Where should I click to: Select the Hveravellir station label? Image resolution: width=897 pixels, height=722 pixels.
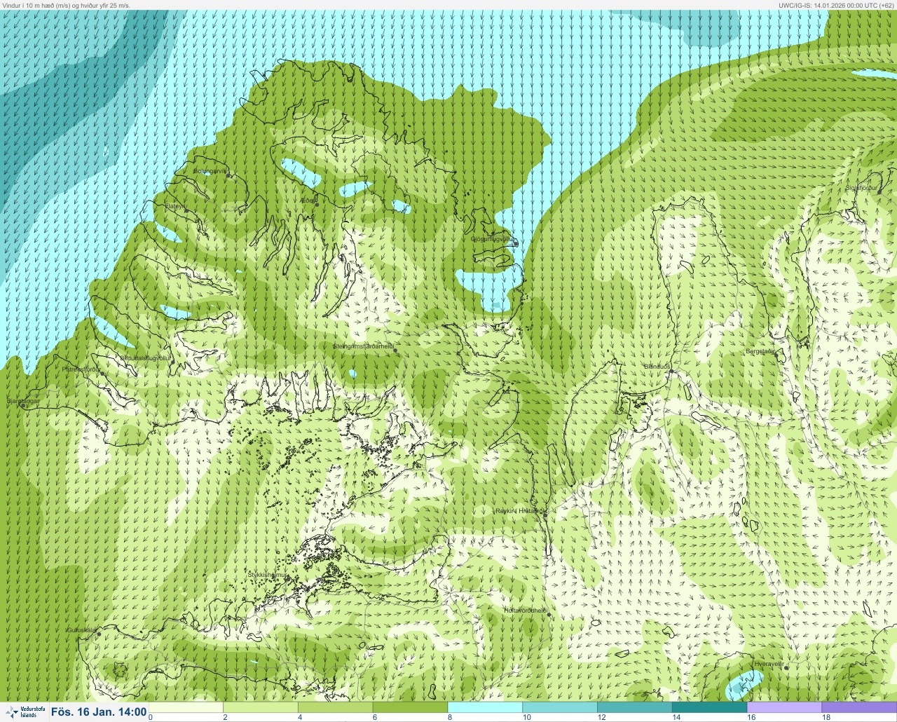click(x=768, y=663)
